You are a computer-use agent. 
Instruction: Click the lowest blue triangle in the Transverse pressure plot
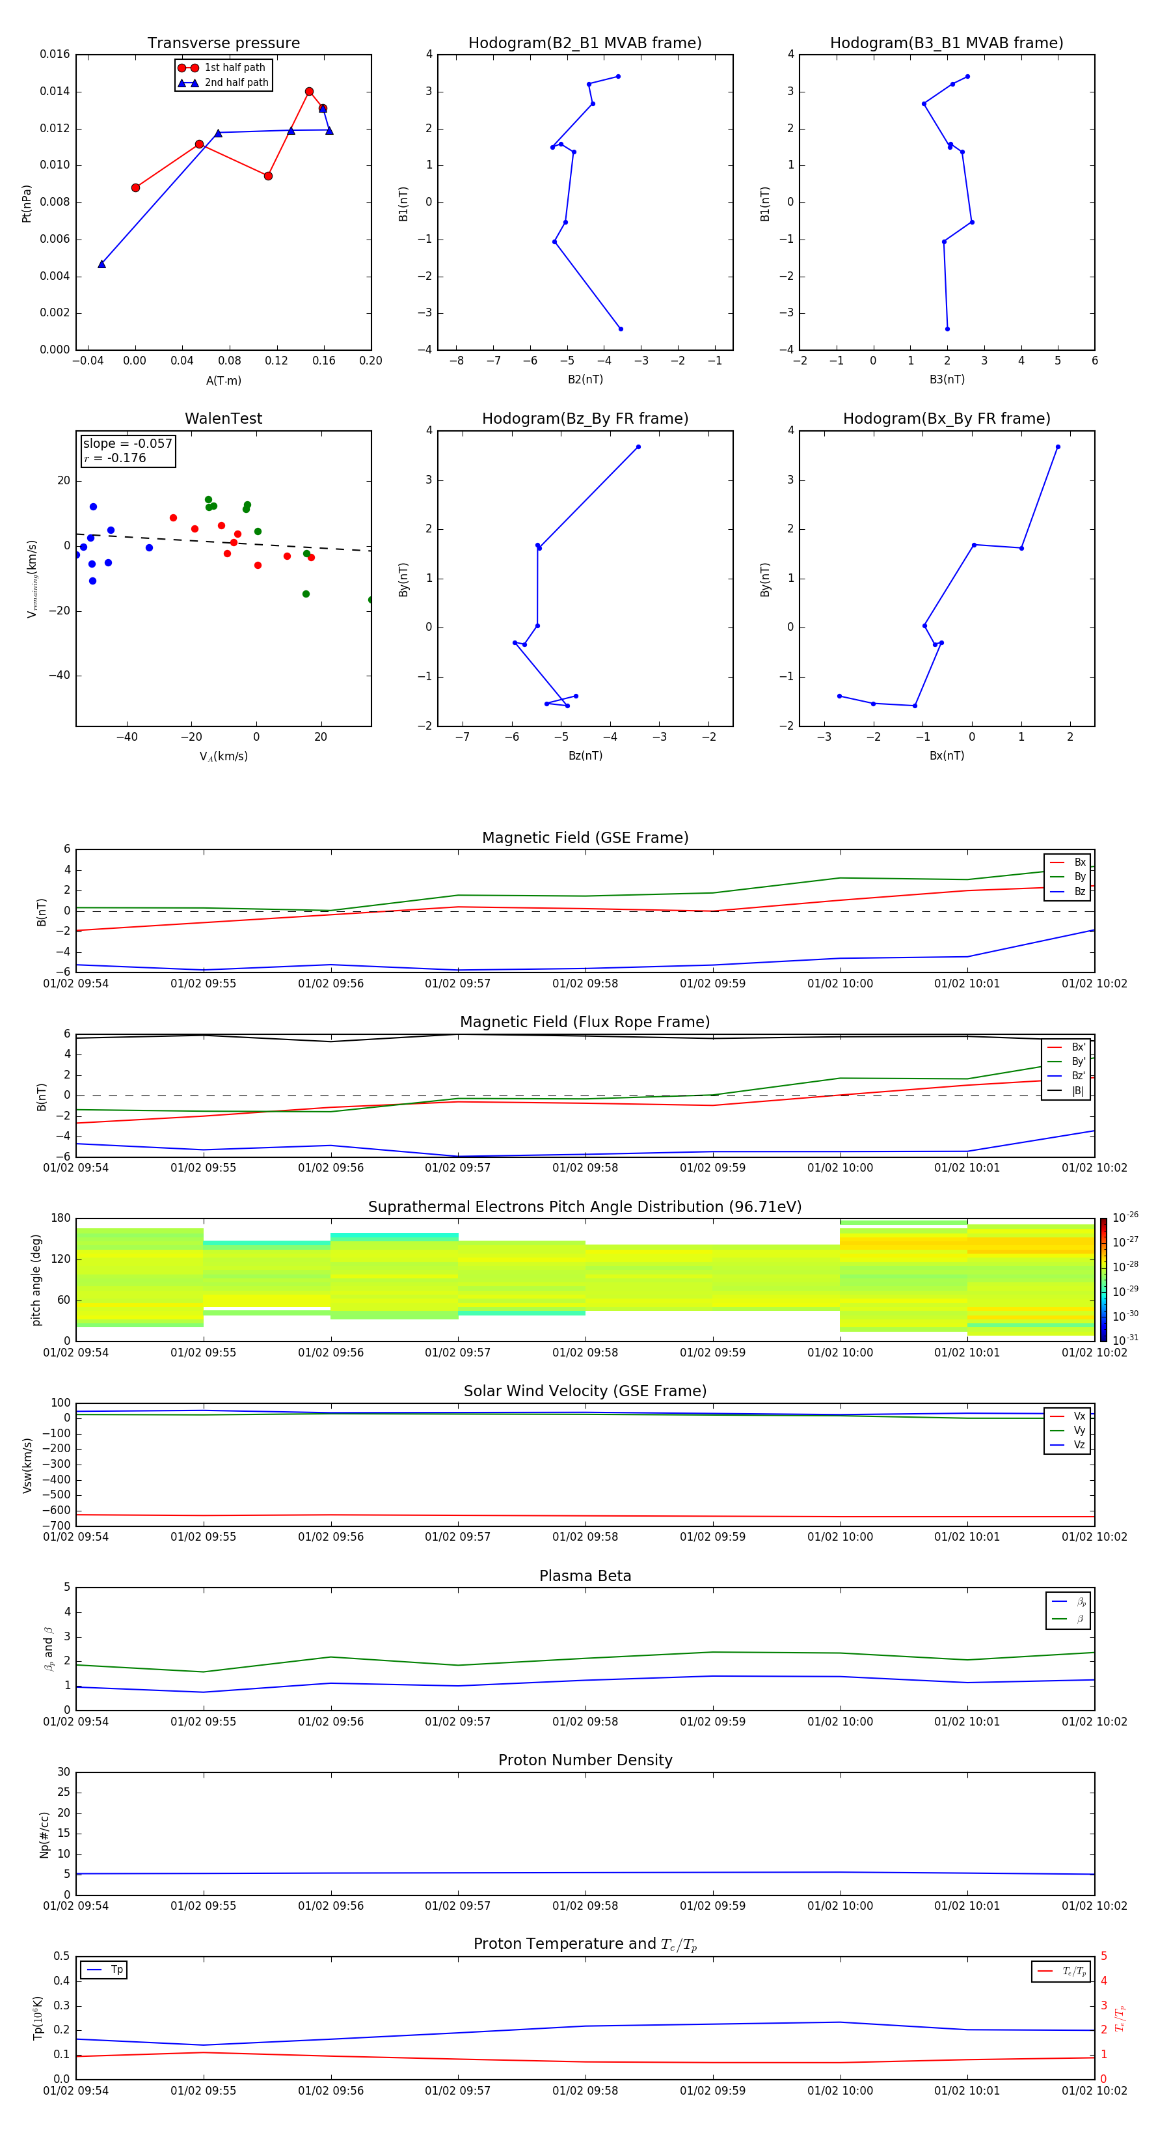pos(101,264)
